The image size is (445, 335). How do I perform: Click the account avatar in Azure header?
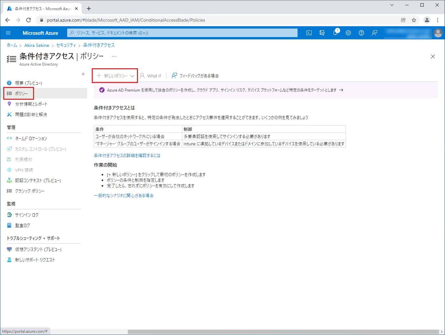click(438, 33)
